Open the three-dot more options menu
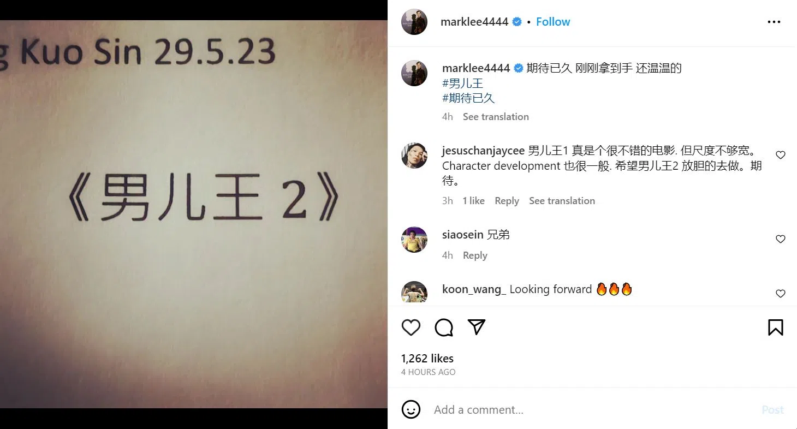The height and width of the screenshot is (429, 797). click(x=774, y=22)
